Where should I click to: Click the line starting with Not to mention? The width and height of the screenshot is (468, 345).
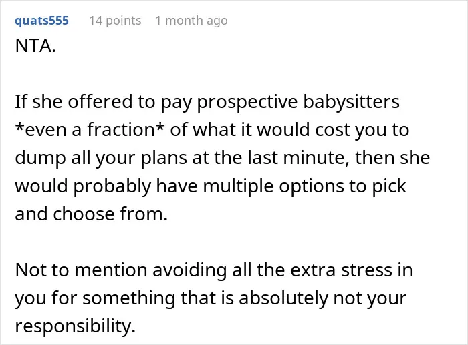(214, 270)
